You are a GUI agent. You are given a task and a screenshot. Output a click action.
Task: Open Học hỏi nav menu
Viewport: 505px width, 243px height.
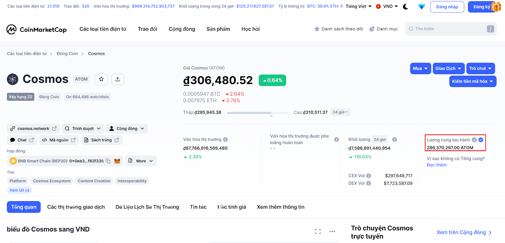click(251, 29)
